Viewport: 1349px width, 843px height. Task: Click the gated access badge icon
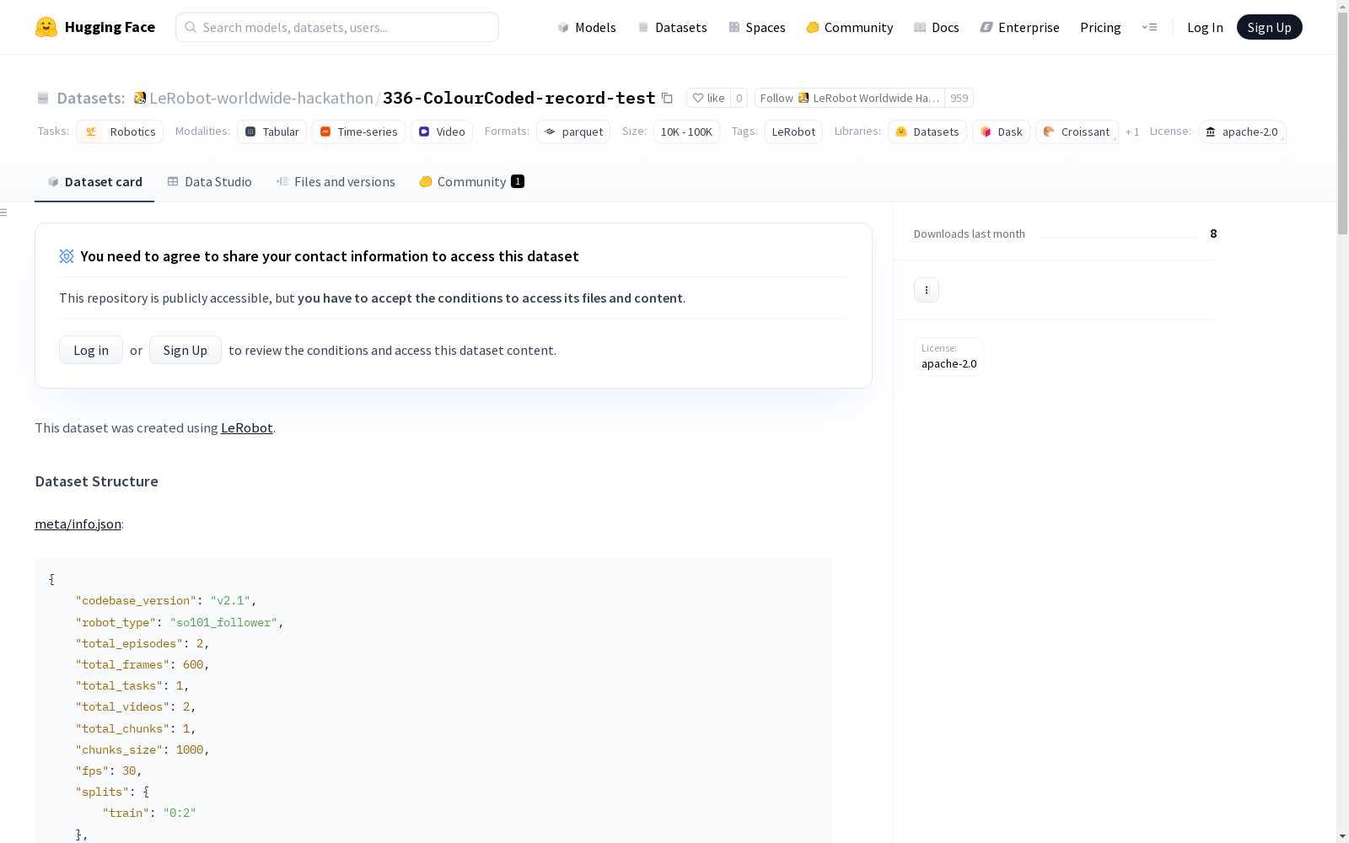point(67,256)
